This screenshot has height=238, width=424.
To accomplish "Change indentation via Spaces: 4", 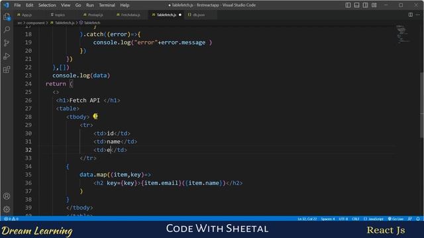I will (328, 219).
